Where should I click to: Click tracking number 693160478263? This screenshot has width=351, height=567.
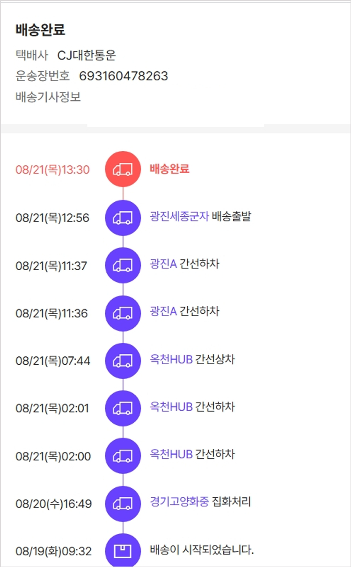click(124, 76)
